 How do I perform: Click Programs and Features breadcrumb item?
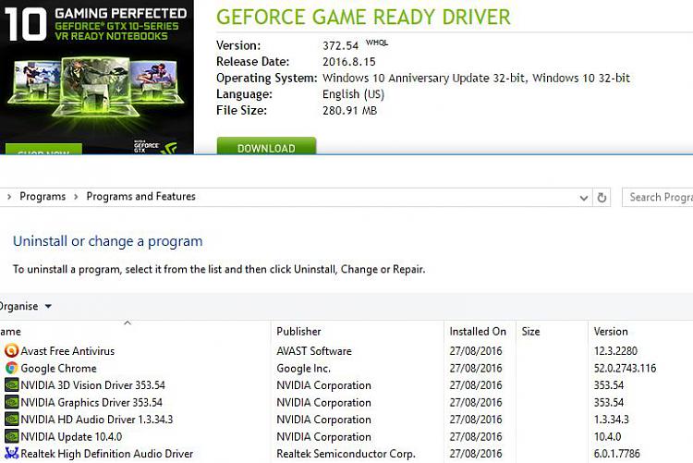click(x=141, y=196)
